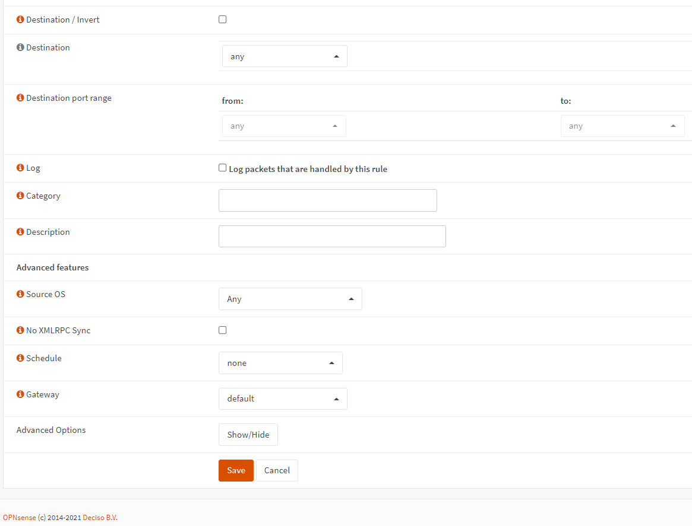Click into the Description text field
692x526 pixels.
[332, 236]
